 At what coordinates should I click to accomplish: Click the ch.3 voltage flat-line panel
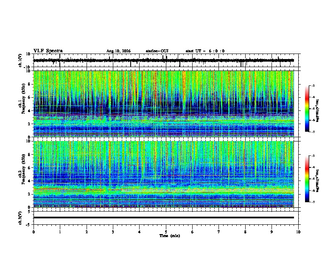(166, 218)
